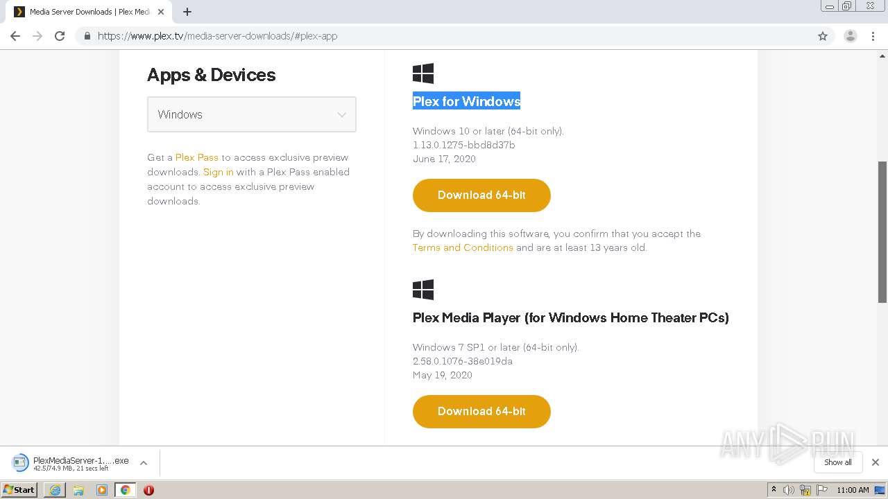Click the Chrome taskbar icon
888x499 pixels.
(125, 490)
